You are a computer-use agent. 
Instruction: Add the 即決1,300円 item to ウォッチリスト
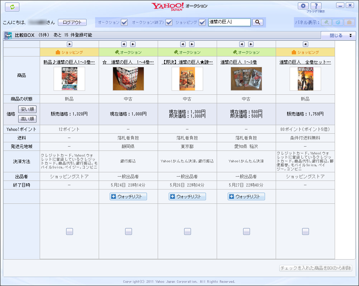click(x=187, y=196)
